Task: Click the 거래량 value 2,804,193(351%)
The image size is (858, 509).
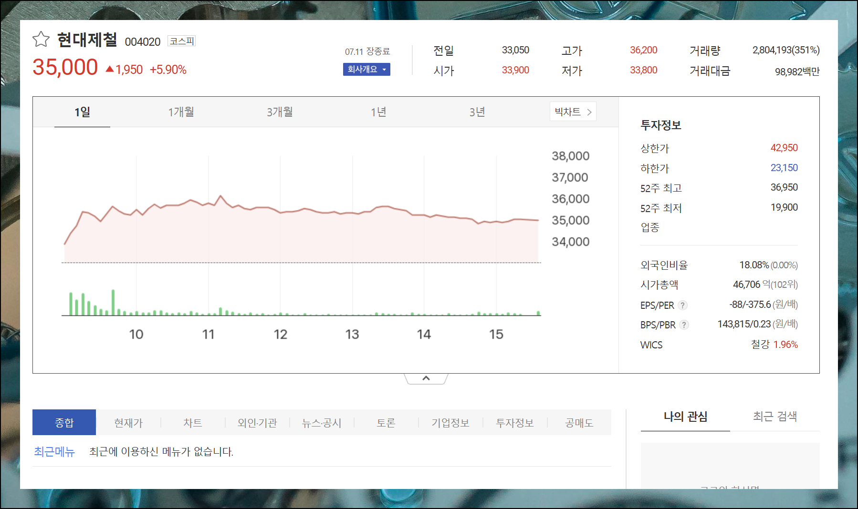Action: coord(786,50)
